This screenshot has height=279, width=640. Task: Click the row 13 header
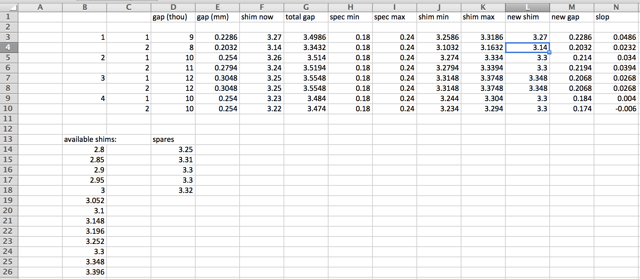(x=9, y=139)
